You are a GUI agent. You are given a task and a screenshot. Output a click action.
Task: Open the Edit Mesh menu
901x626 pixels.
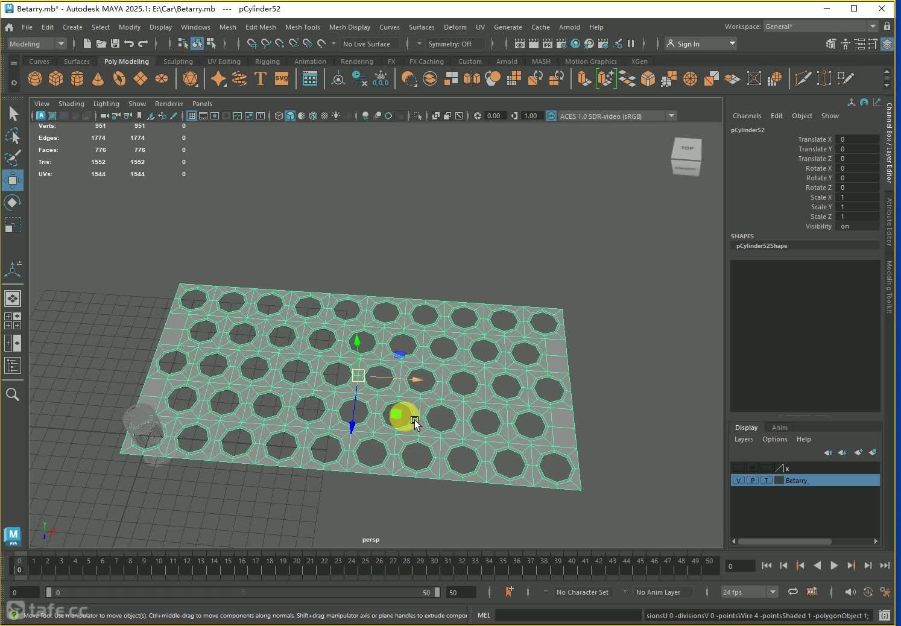click(260, 27)
